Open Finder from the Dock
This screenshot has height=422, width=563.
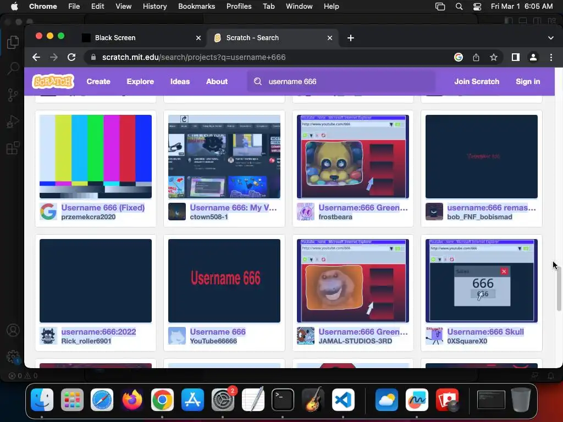42,400
